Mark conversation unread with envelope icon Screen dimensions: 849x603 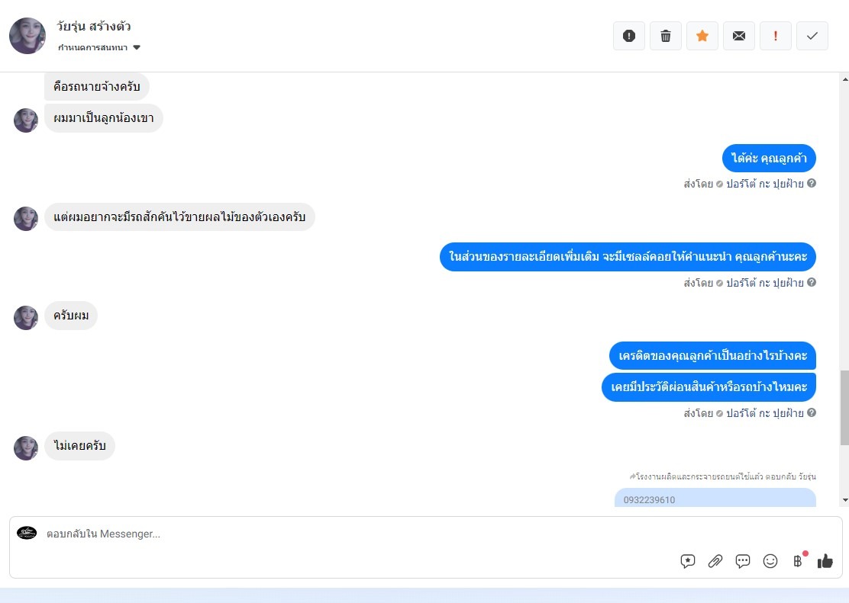click(x=738, y=36)
